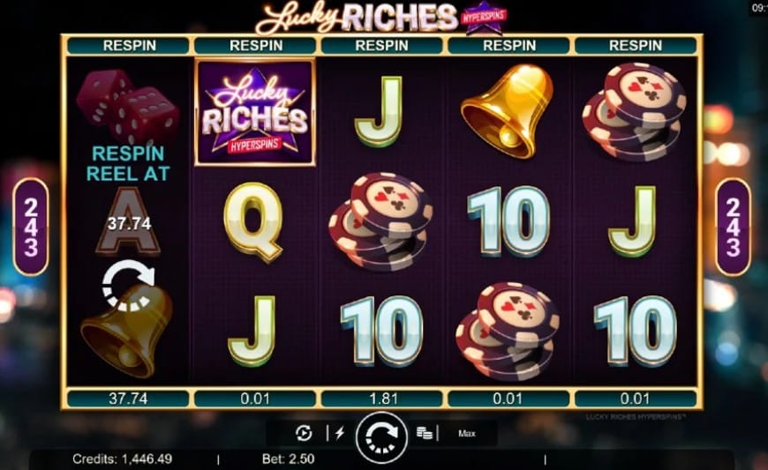Enable quick spin lightning icon
The height and width of the screenshot is (470, 768).
[340, 433]
